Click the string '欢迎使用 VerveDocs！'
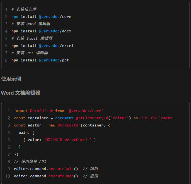 point(68,140)
